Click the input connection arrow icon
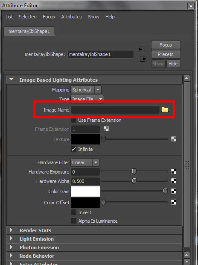This screenshot has height=265, width=198. coord(142,50)
